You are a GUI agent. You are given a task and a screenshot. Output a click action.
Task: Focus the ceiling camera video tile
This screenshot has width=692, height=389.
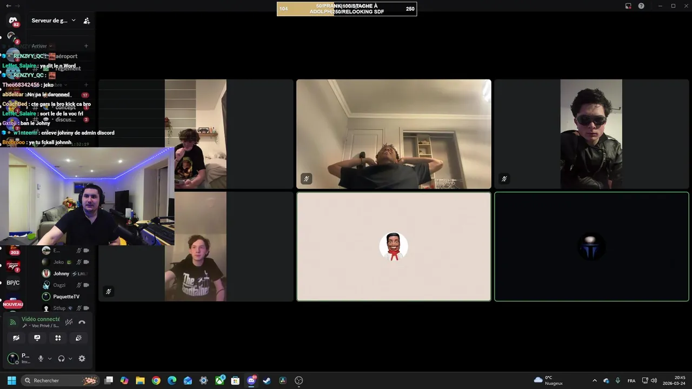click(x=394, y=134)
